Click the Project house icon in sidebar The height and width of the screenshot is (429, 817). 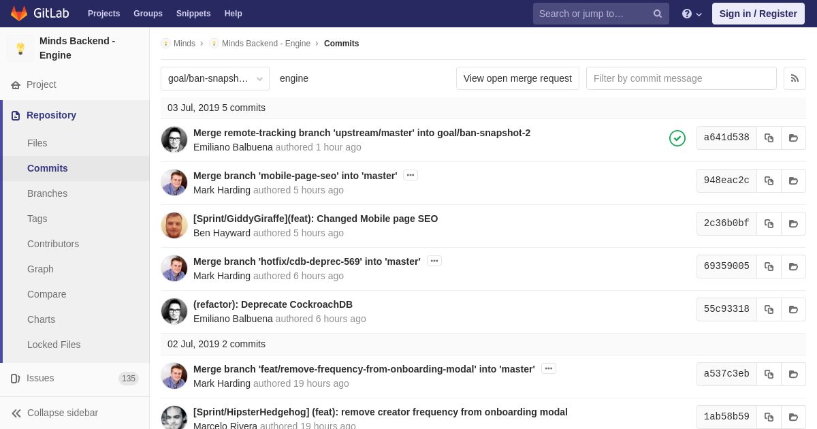coord(16,85)
